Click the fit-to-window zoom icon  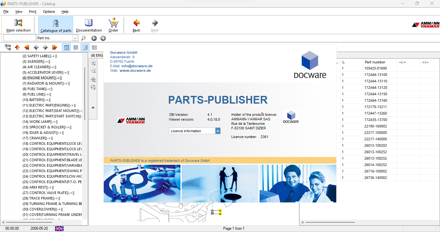(93, 79)
